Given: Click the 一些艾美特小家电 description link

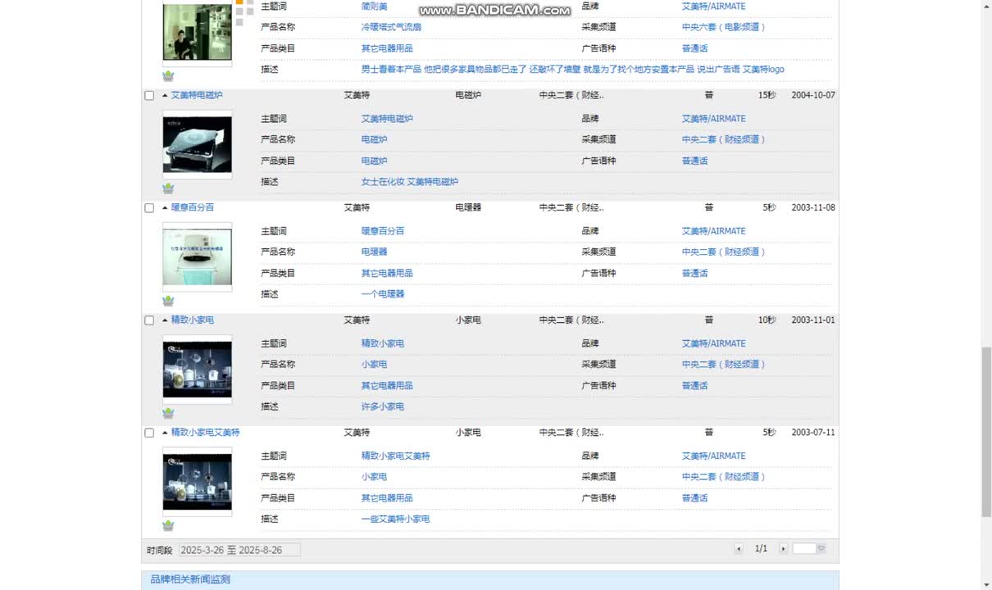Looking at the screenshot, I should point(395,519).
